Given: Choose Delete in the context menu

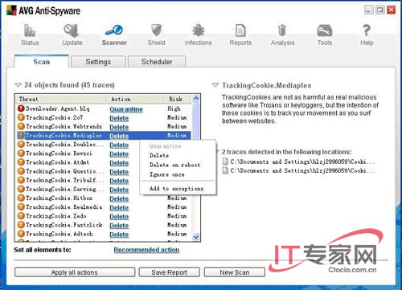Looking at the screenshot, I should click(159, 155).
